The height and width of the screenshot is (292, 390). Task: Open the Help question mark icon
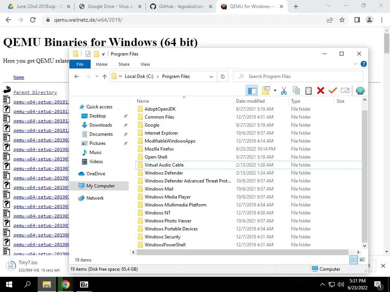point(363,64)
